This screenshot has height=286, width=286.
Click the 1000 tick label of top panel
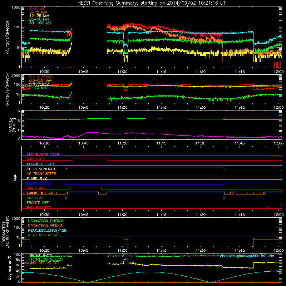coord(16,8)
